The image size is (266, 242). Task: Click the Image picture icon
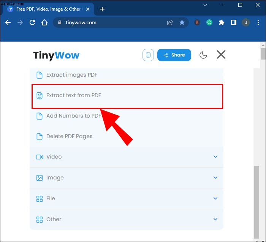pos(40,178)
